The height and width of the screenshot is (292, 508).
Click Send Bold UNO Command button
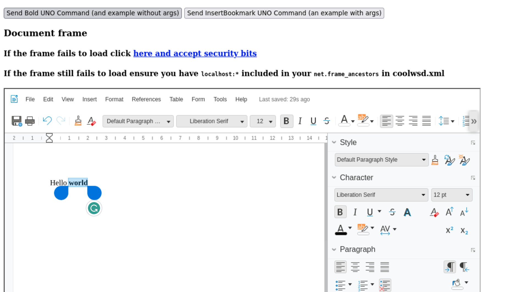pos(93,13)
